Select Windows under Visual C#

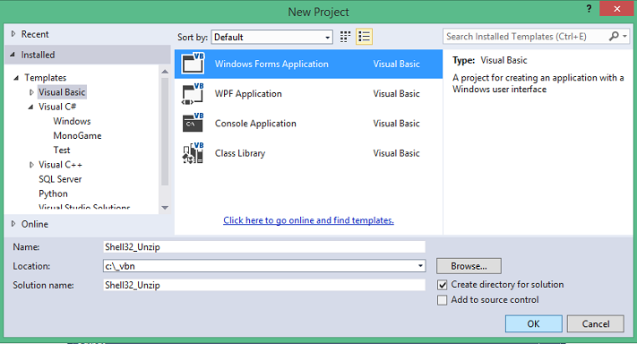pyautogui.click(x=72, y=121)
